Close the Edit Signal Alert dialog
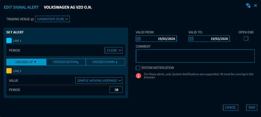261x117 pixels. pyautogui.click(x=255, y=6)
